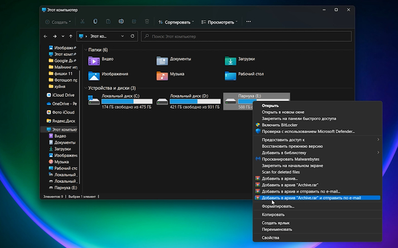The height and width of the screenshot is (248, 398).
Task: Open the Создать dropdown button
Action: pyautogui.click(x=58, y=22)
